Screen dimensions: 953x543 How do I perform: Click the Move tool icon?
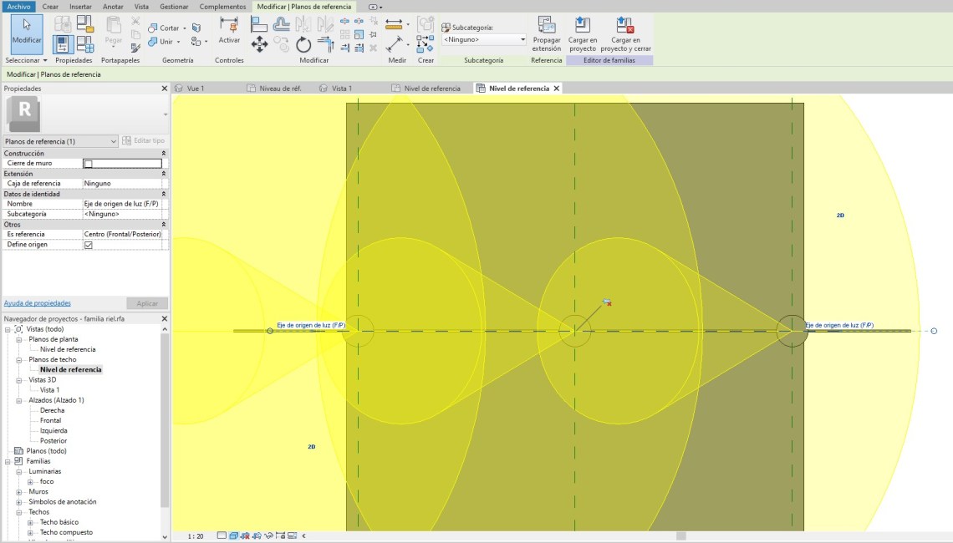[x=259, y=44]
